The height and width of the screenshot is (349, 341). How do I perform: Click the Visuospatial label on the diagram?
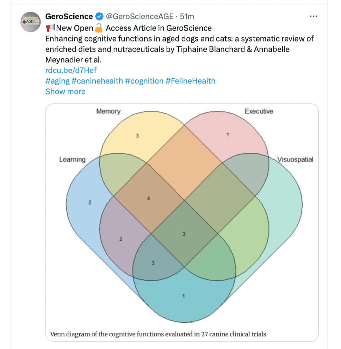pyautogui.click(x=295, y=159)
